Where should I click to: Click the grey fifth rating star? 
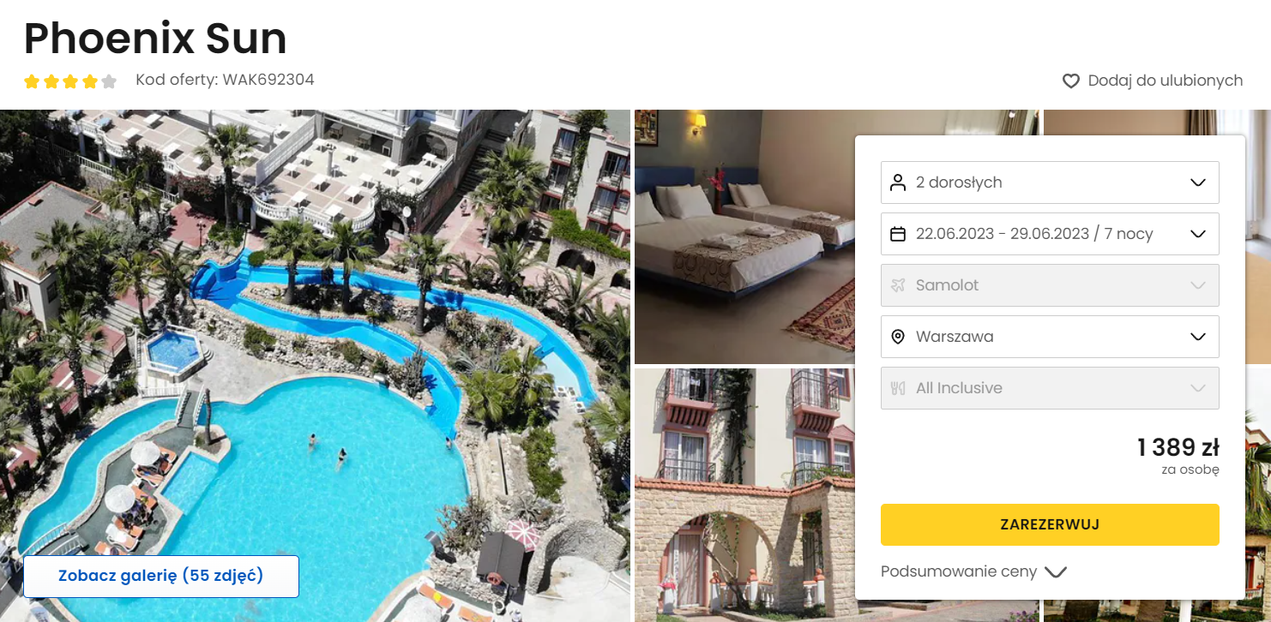click(109, 81)
